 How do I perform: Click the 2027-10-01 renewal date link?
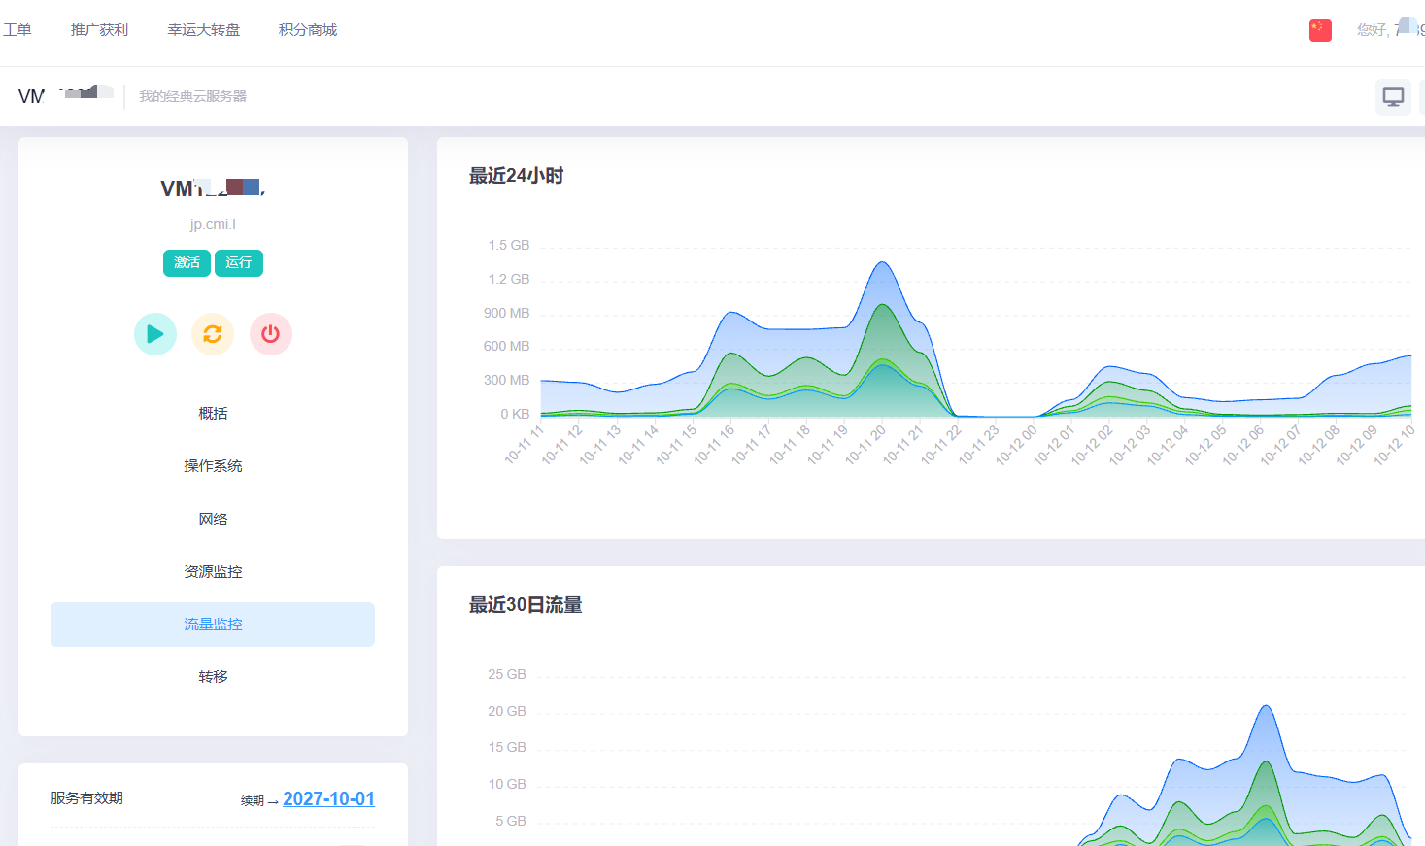[328, 798]
